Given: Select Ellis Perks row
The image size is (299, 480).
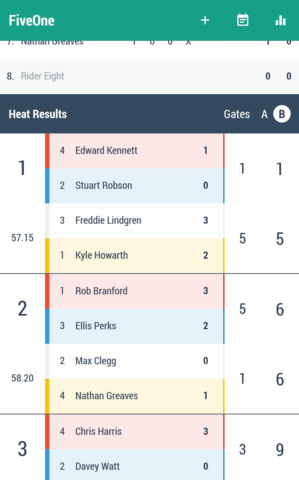Looking at the screenshot, I should (x=135, y=326).
